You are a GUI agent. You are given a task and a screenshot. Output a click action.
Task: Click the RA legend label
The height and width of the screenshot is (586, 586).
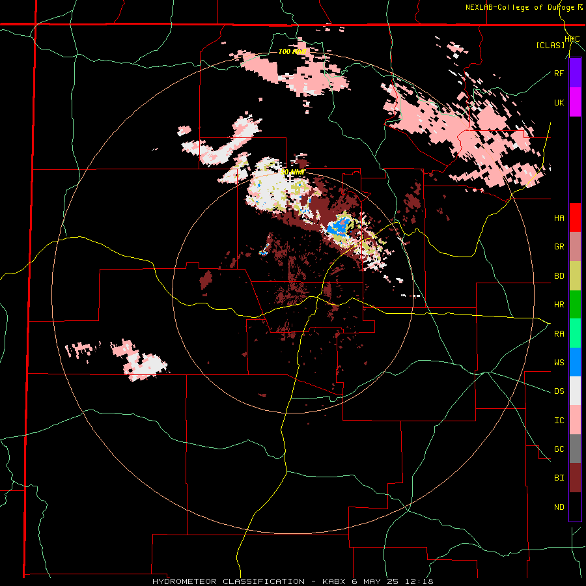point(559,334)
